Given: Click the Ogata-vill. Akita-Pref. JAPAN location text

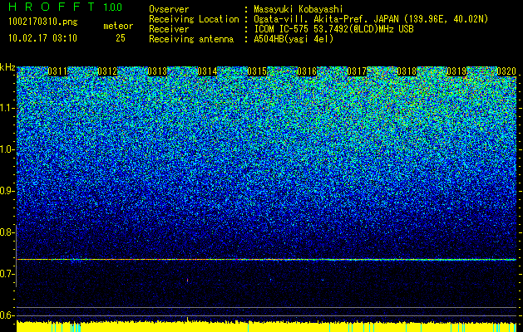Looking at the screenshot, I should tap(371, 19).
